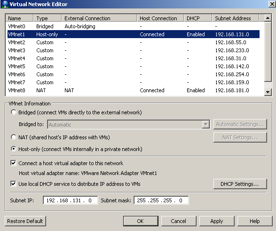Screen dimensions: 276x231
Task: Select the VMnet2 row
Action: (134, 42)
